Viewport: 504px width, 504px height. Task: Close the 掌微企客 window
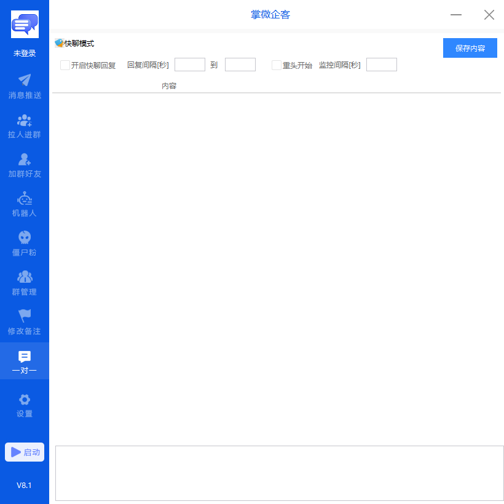489,15
